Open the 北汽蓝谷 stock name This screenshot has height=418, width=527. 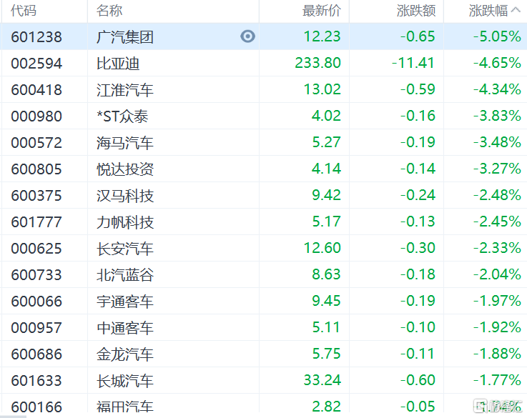[125, 275]
